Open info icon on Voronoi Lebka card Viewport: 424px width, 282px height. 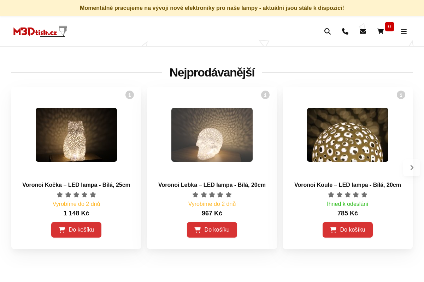(265, 94)
